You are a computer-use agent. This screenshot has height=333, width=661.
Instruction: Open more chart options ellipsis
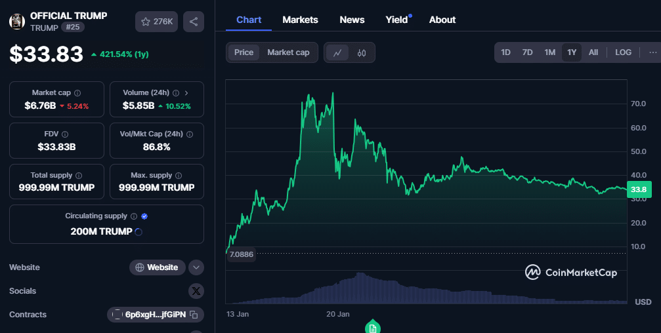point(652,52)
